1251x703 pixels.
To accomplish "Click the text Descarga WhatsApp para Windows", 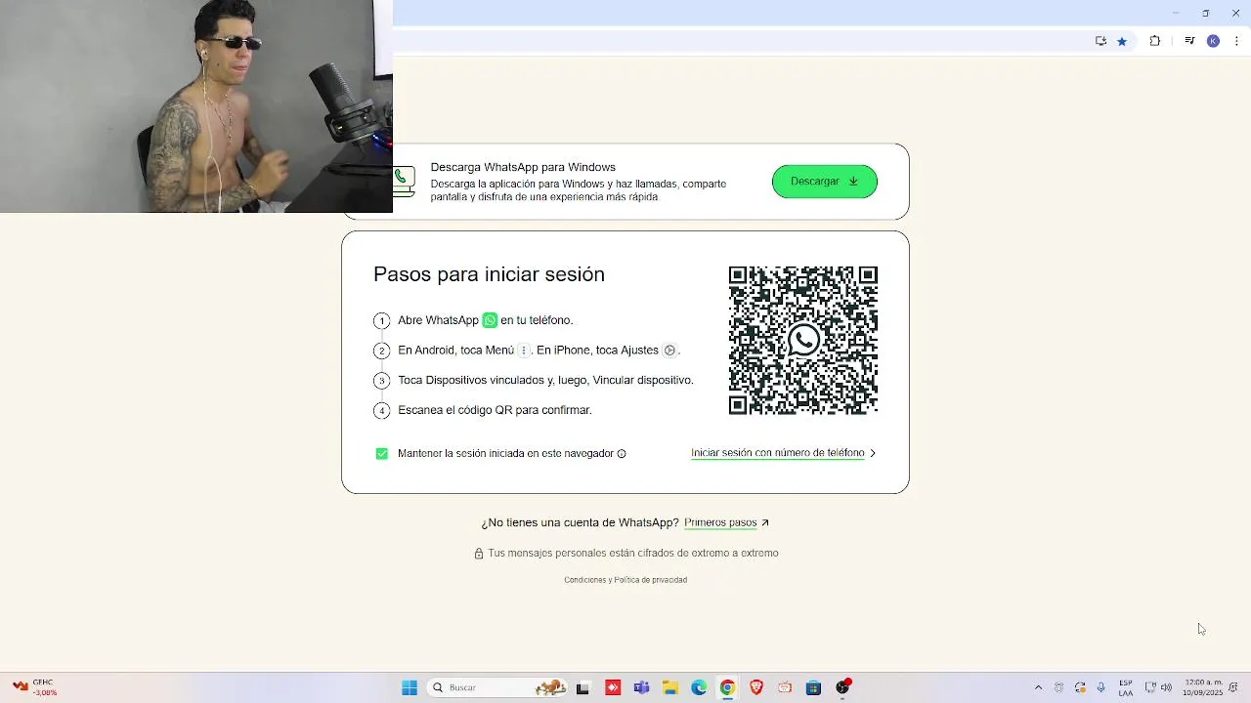I will 523,167.
